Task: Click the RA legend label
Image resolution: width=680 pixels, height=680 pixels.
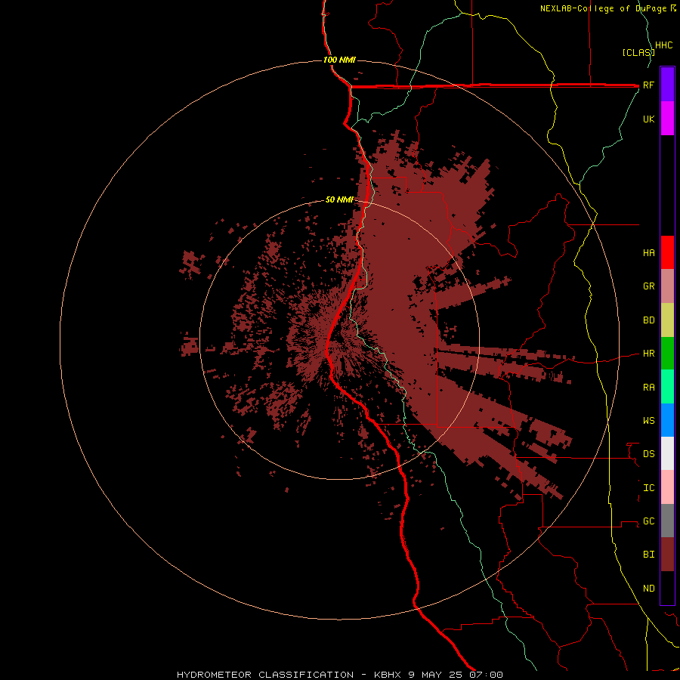Action: pos(648,388)
